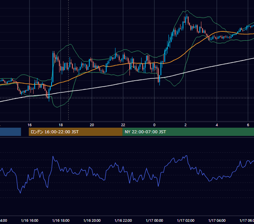
Task: Click the 1/16 22:00 date label
Action: [x=123, y=221]
